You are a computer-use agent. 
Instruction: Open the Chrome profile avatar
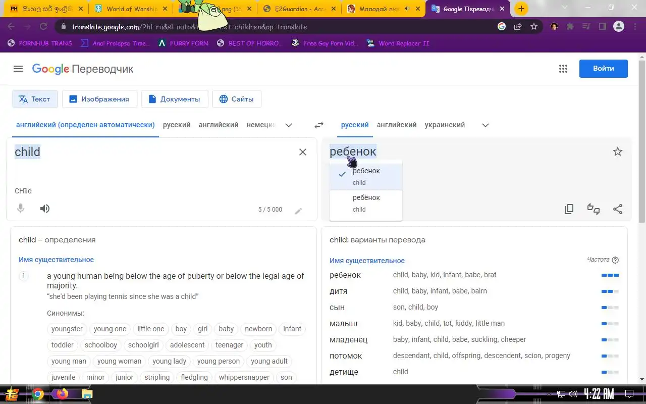619,27
